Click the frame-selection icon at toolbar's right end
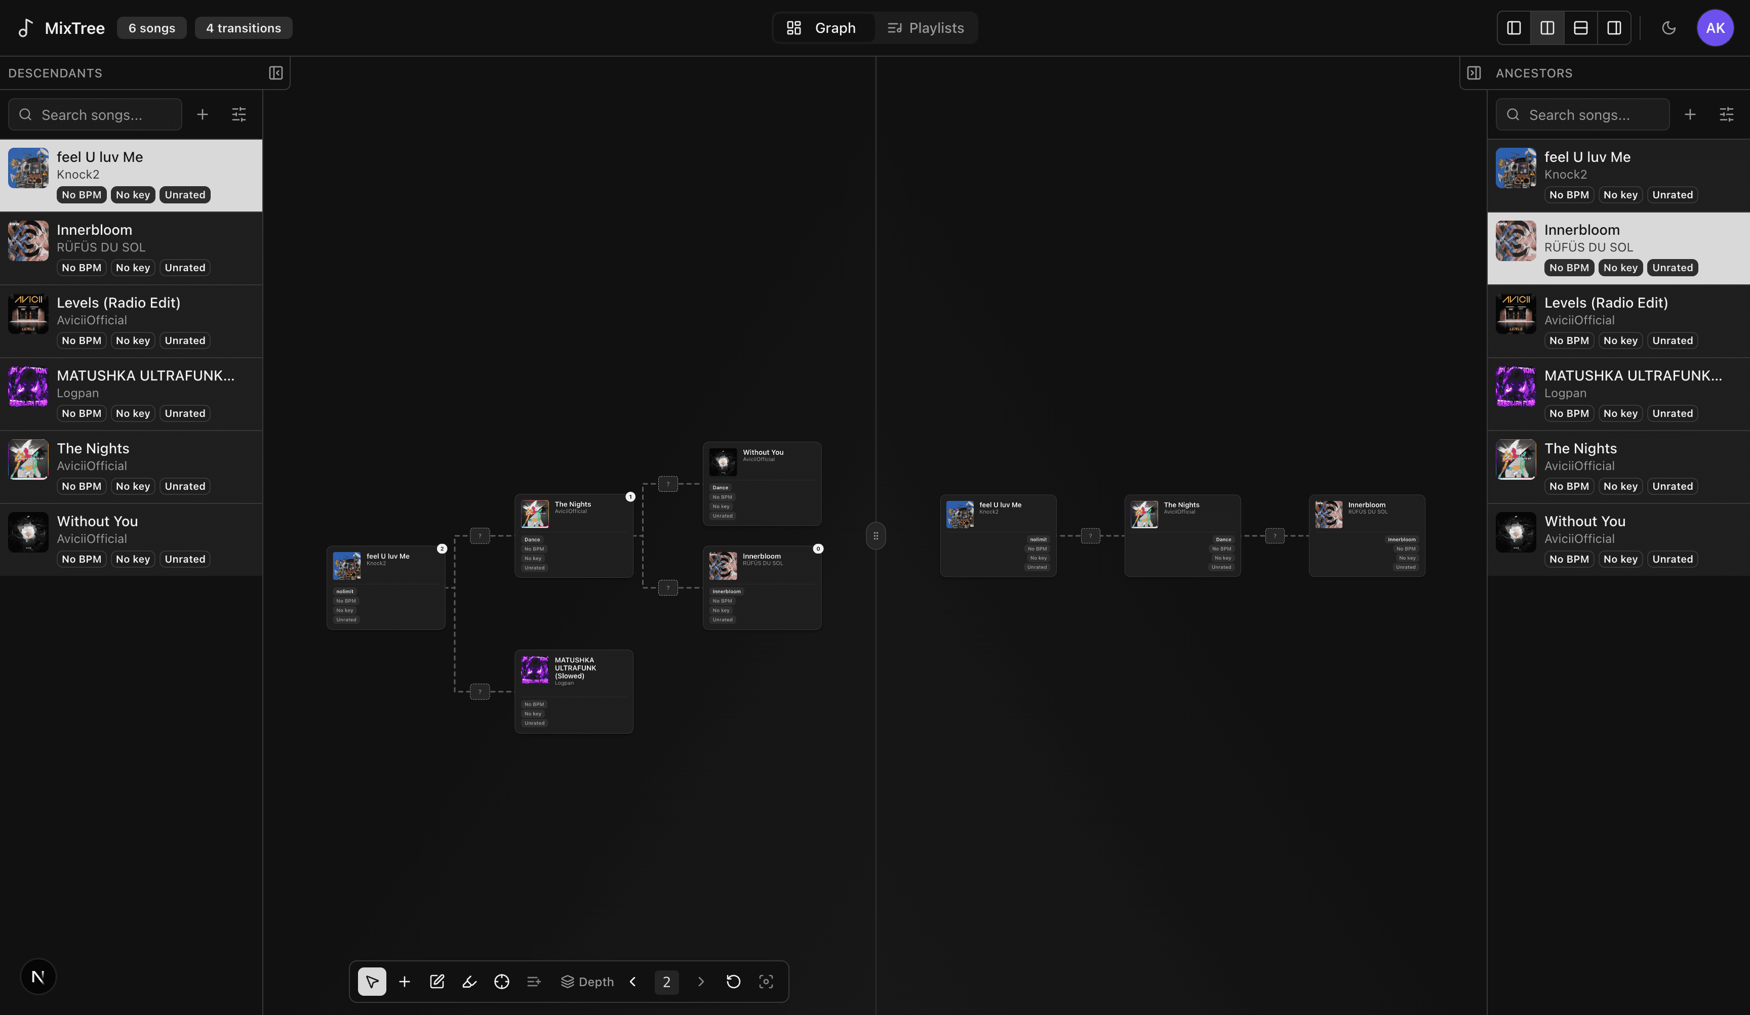Image resolution: width=1750 pixels, height=1015 pixels. [x=766, y=982]
